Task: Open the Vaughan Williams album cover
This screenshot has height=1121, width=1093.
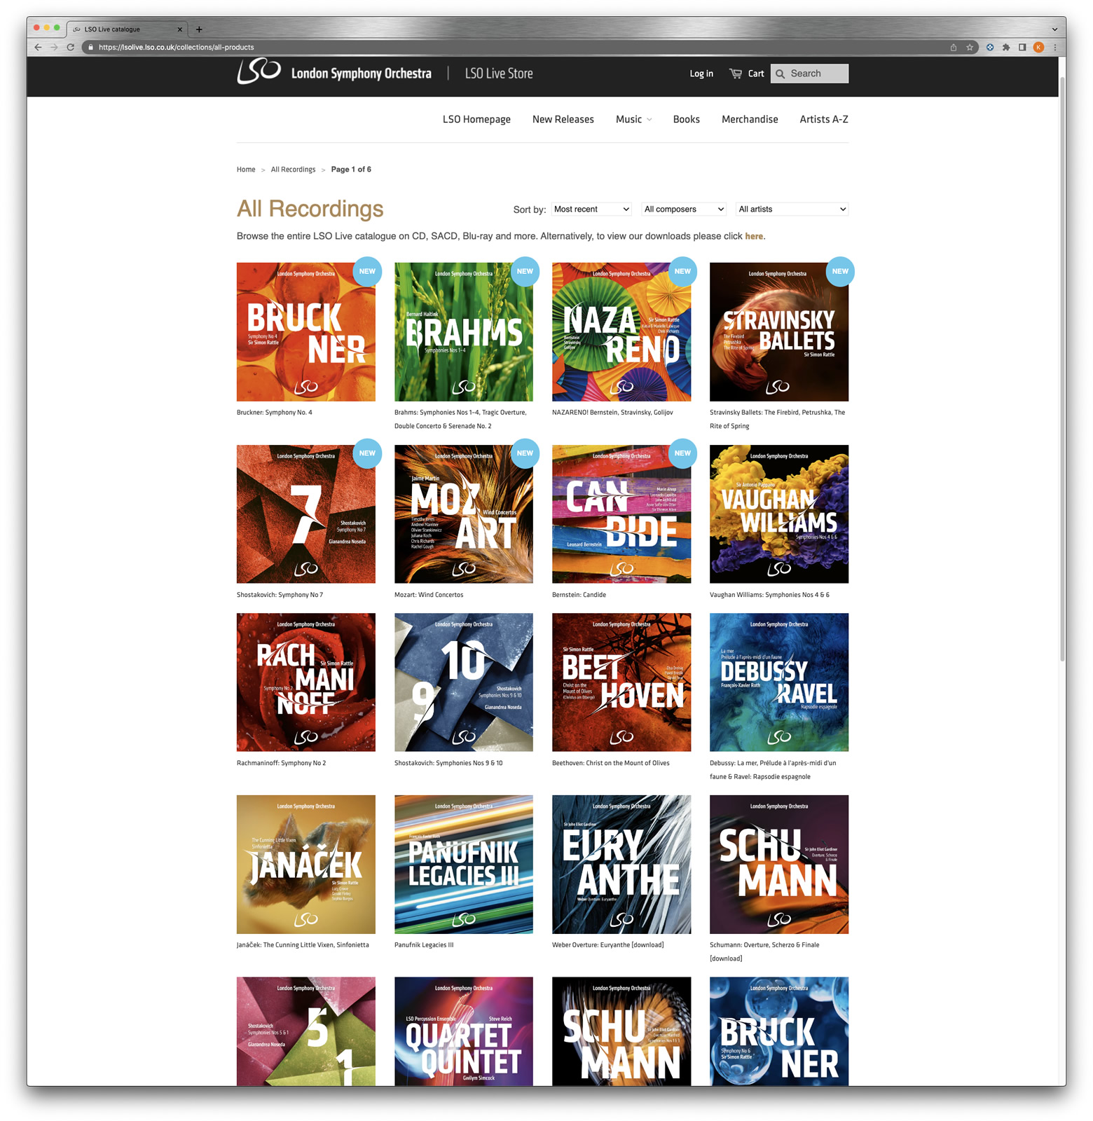Action: click(779, 514)
